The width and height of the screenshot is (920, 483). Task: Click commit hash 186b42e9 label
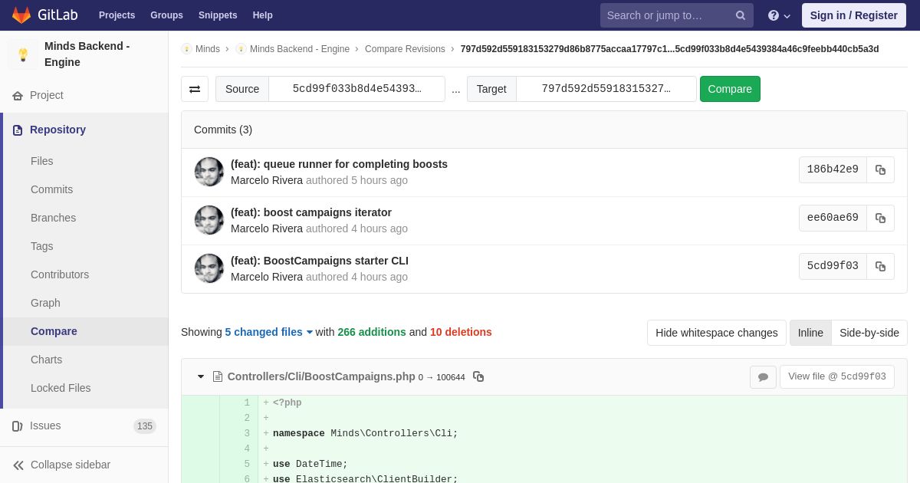click(x=833, y=169)
